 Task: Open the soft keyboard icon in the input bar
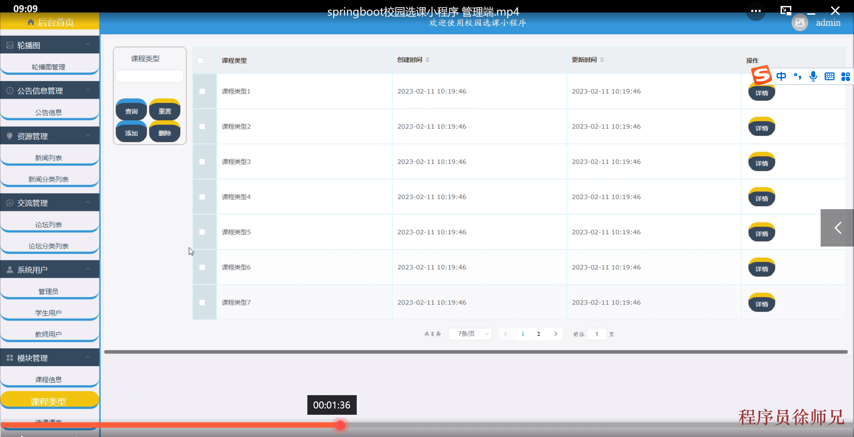tap(829, 76)
